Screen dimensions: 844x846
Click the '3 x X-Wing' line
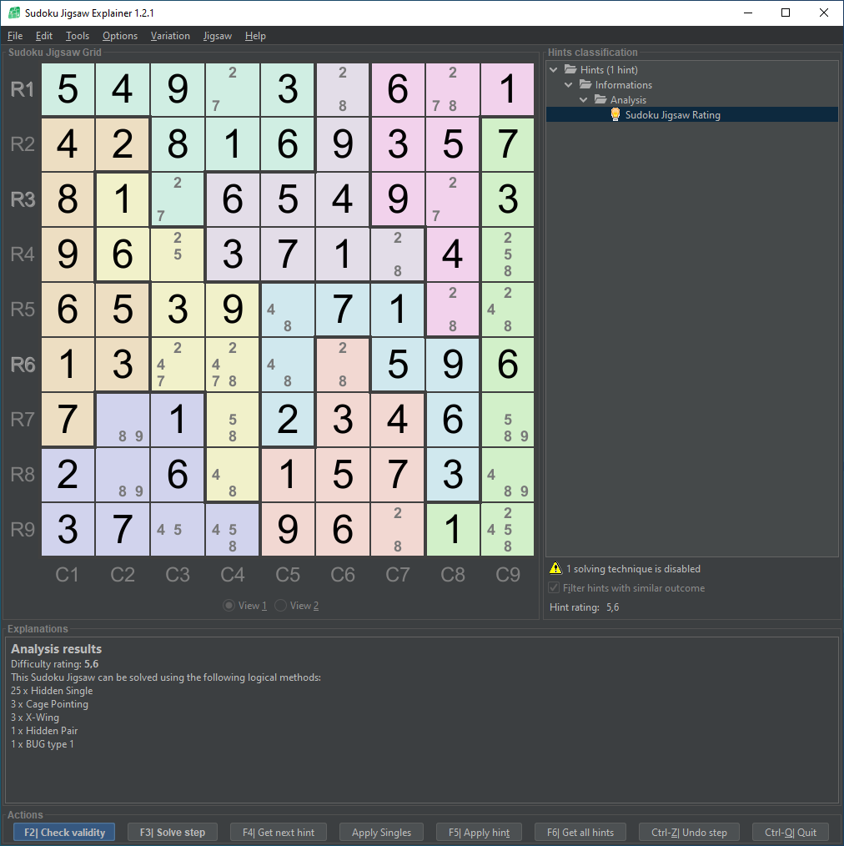tap(35, 717)
